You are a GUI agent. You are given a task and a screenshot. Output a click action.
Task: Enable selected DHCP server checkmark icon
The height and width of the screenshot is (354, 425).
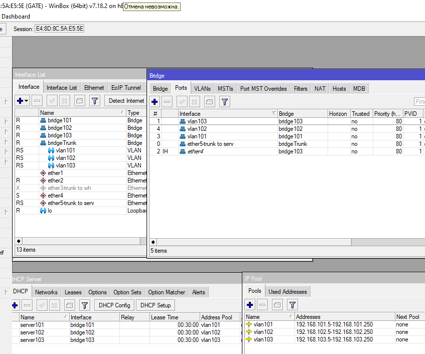pos(42,305)
